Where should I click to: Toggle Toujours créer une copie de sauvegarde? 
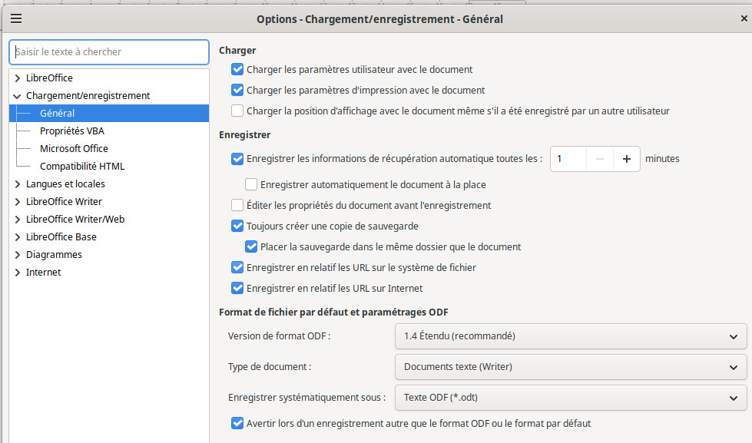click(237, 226)
